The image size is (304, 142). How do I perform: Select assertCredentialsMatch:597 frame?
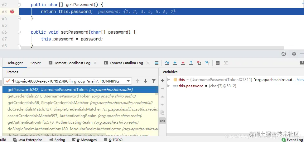80,116
